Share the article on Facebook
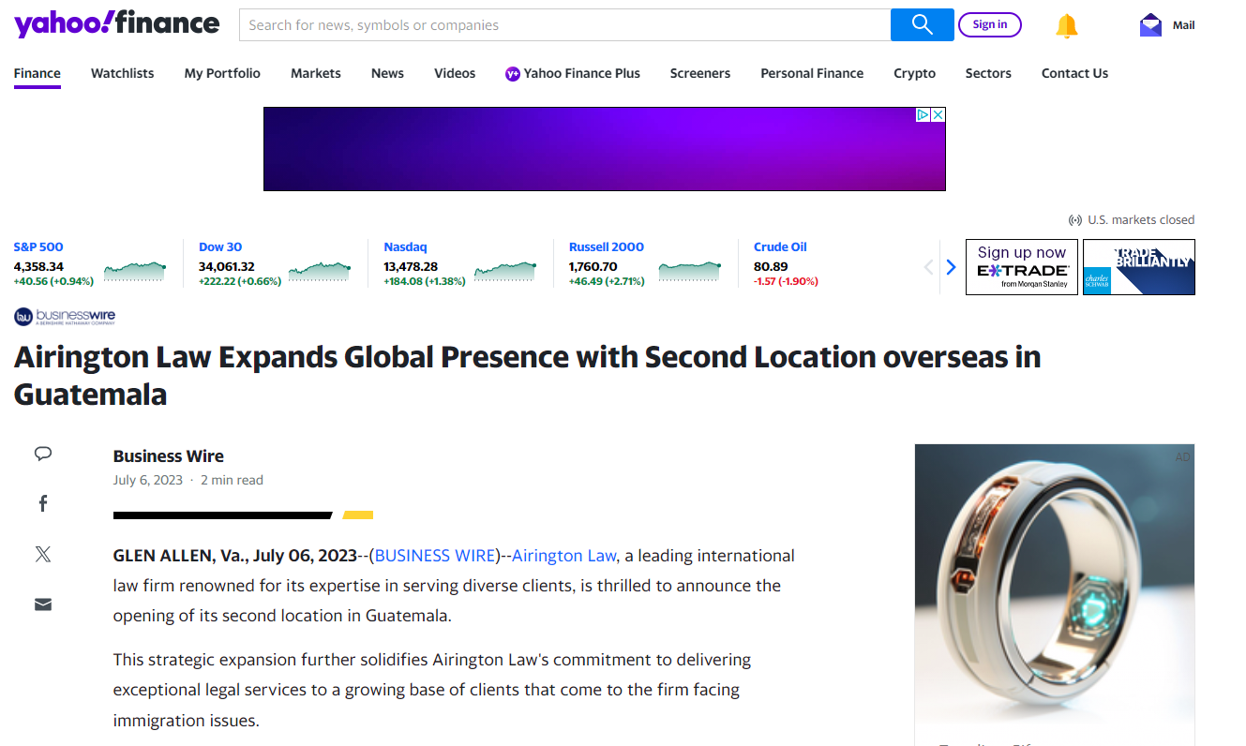This screenshot has height=746, width=1246. [43, 503]
